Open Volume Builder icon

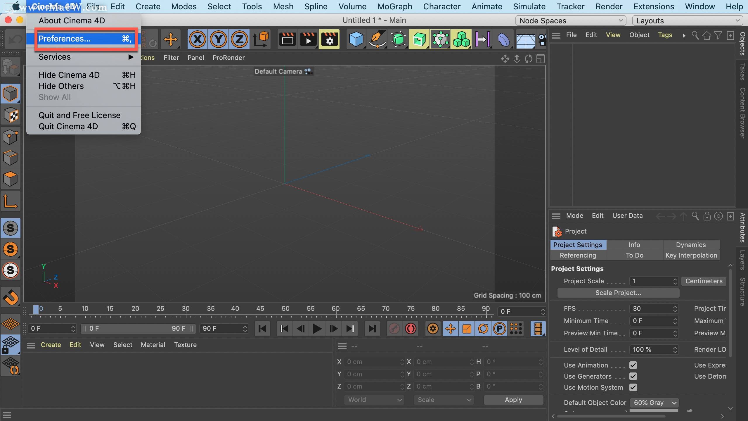tap(461, 39)
